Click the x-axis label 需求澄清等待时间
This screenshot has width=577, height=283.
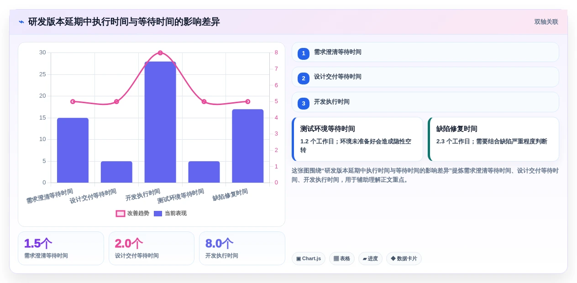(50, 196)
